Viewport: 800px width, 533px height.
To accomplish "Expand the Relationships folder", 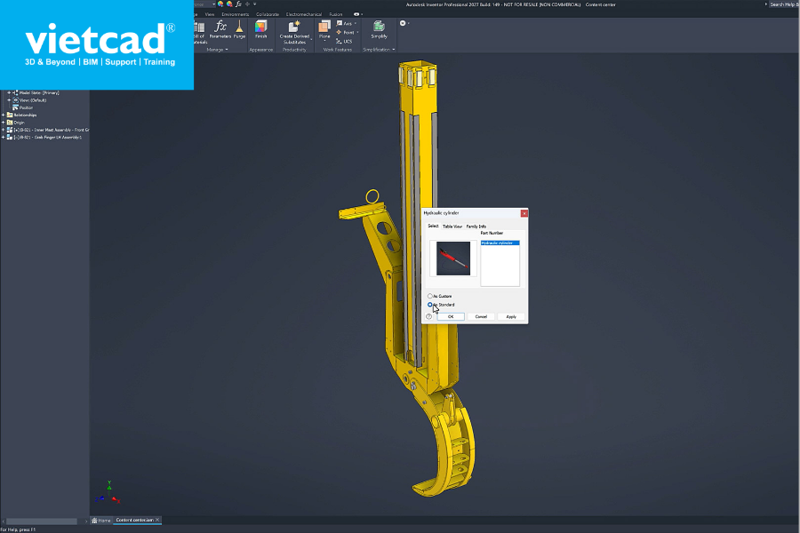I will pyautogui.click(x=3, y=115).
